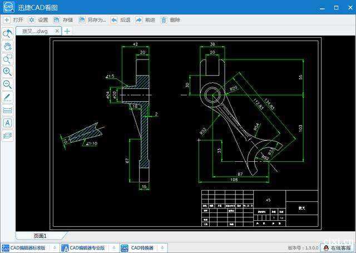Click the zoom in magnifier
The image size is (356, 253).
coord(7,72)
